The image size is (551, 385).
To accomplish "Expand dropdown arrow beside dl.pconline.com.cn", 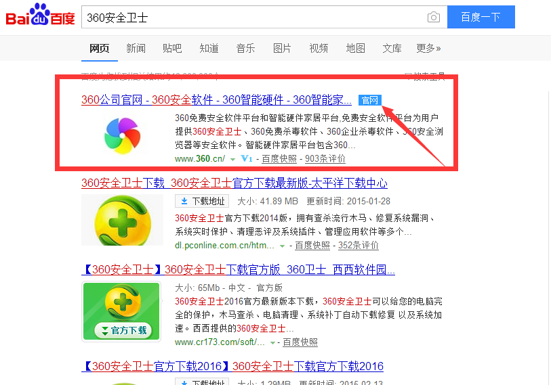I will pos(282,246).
